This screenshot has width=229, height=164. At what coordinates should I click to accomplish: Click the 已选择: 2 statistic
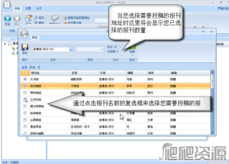[x=113, y=51]
